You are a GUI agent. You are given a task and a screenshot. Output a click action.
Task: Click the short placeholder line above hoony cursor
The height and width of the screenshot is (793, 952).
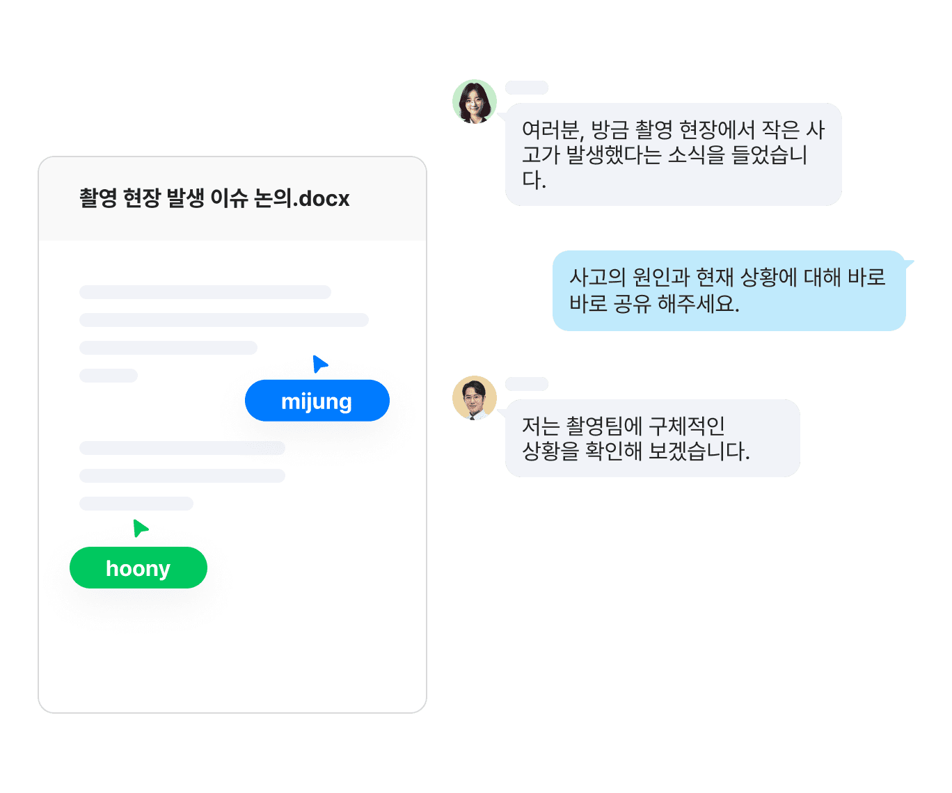tap(136, 504)
